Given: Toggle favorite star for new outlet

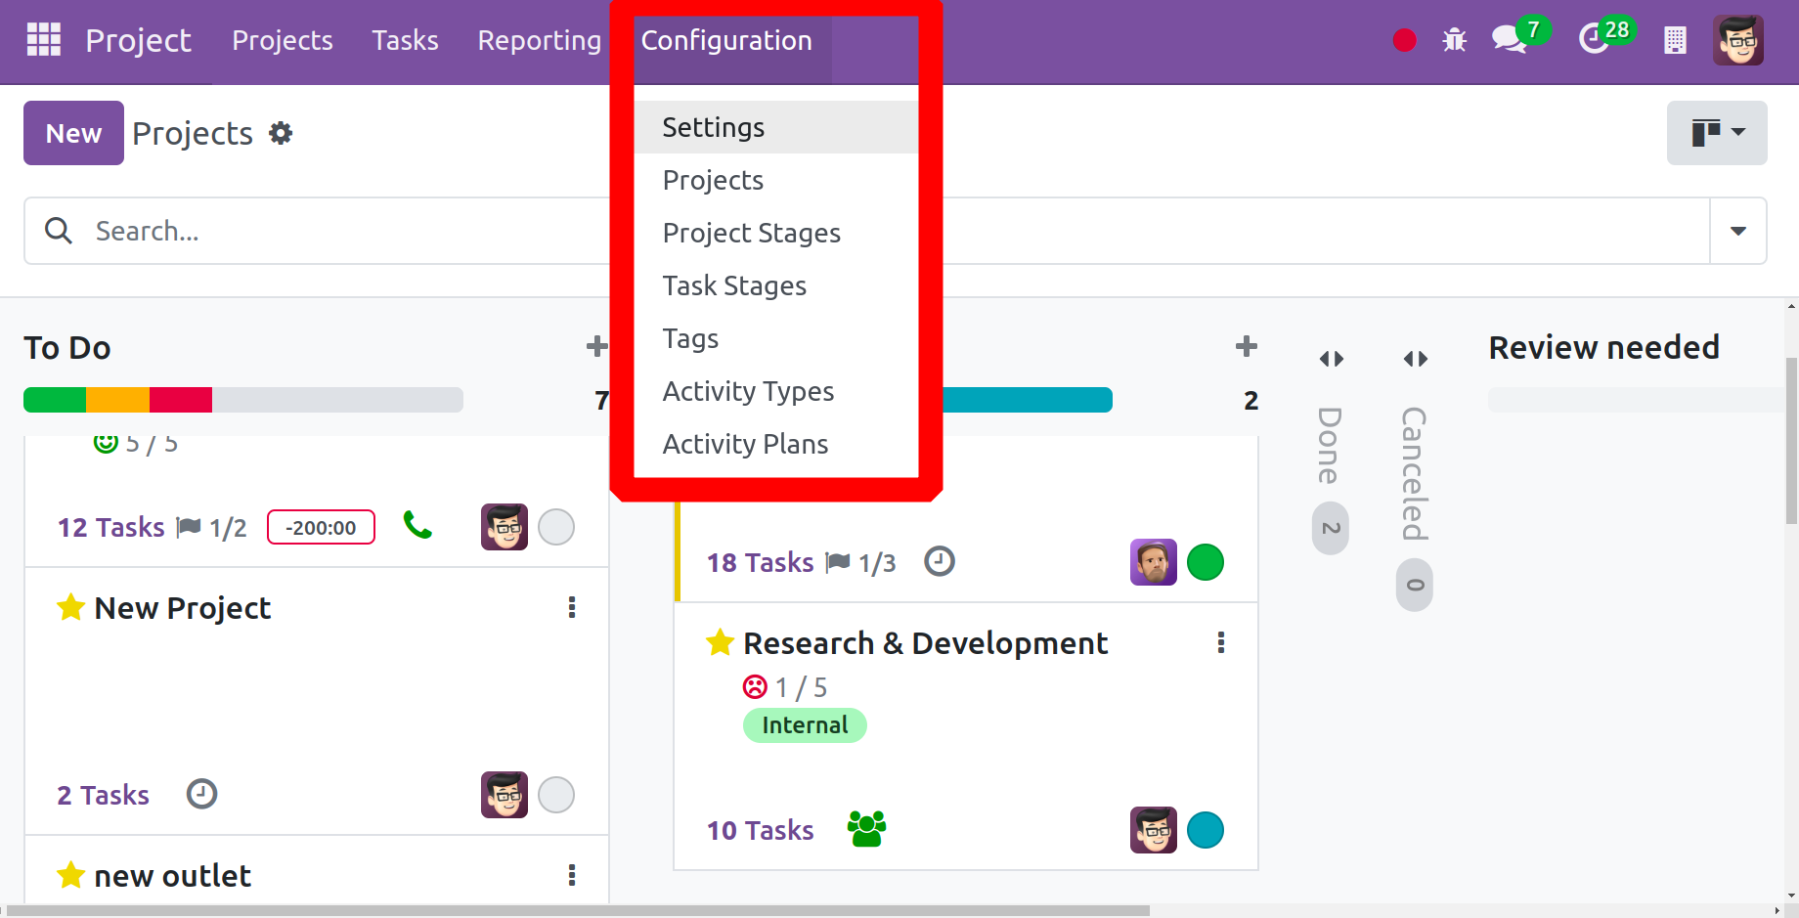Looking at the screenshot, I should pos(70,875).
